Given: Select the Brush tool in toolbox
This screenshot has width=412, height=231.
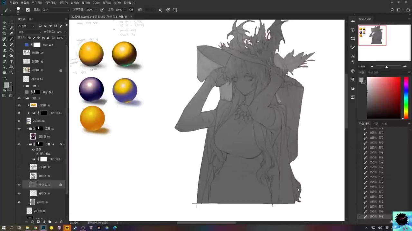Looking at the screenshot, I should [11, 39].
